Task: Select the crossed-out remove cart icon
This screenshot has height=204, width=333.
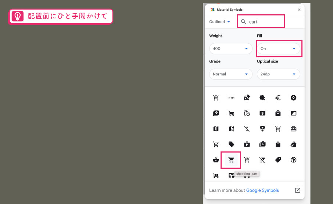Action: click(262, 160)
